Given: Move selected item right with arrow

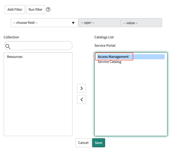Looking at the screenshot, I should point(82,88).
